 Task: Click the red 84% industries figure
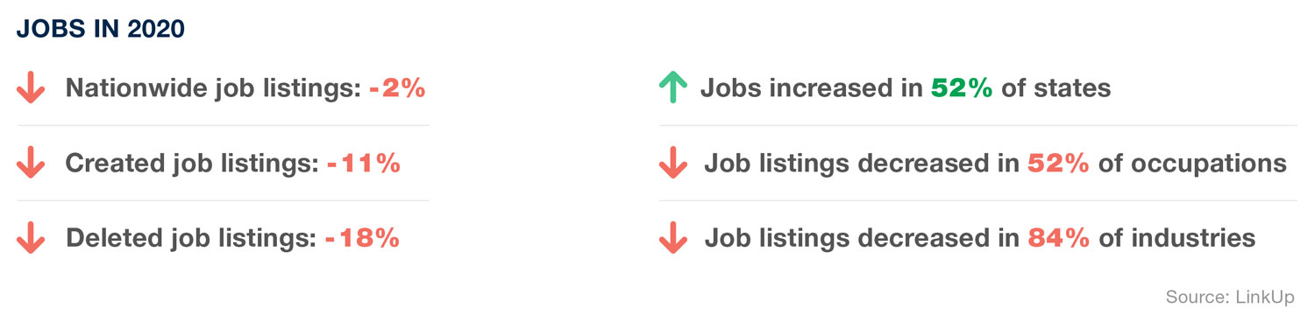[x=1059, y=238]
